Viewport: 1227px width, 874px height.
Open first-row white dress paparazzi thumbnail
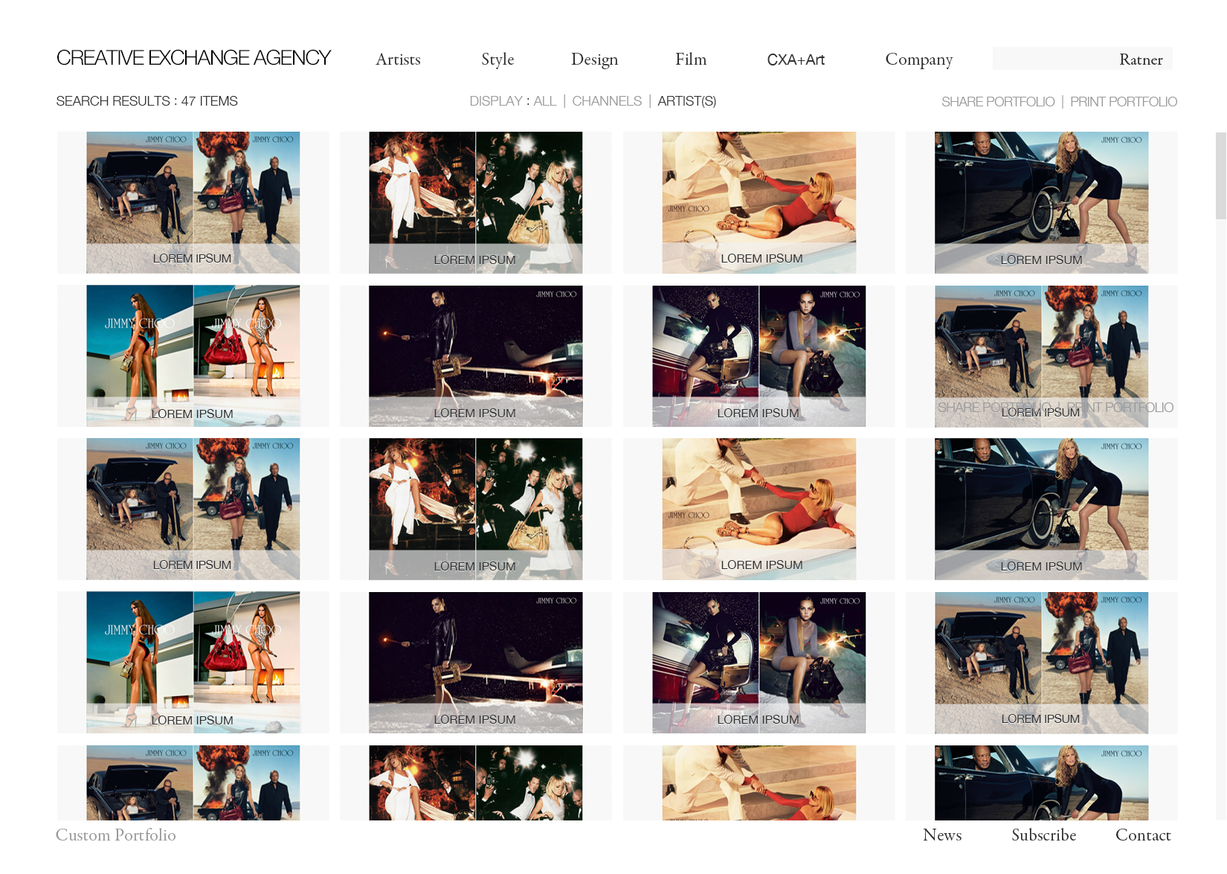coord(476,202)
